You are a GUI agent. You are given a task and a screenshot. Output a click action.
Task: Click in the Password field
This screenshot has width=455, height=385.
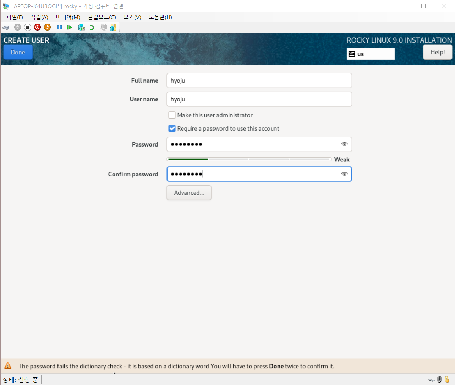coord(259,144)
